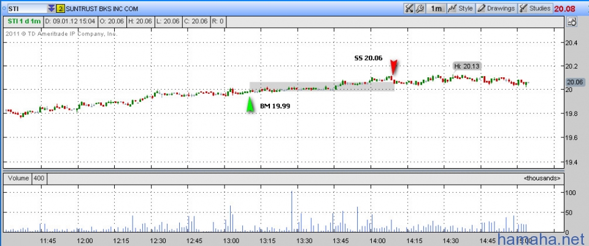
Task: Click the Volume value 400 box
Action: click(x=39, y=178)
